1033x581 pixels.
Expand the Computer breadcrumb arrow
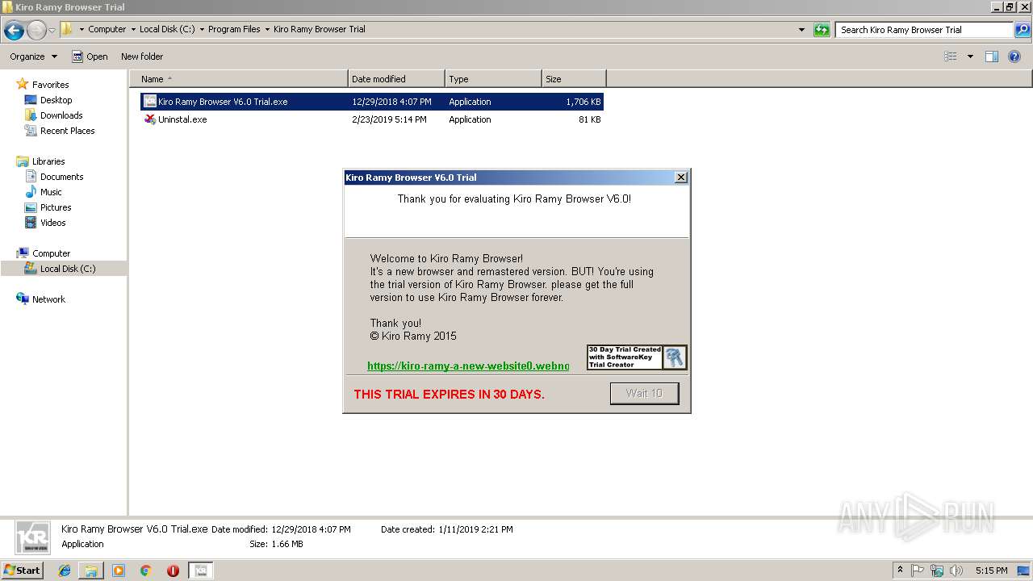(x=133, y=29)
